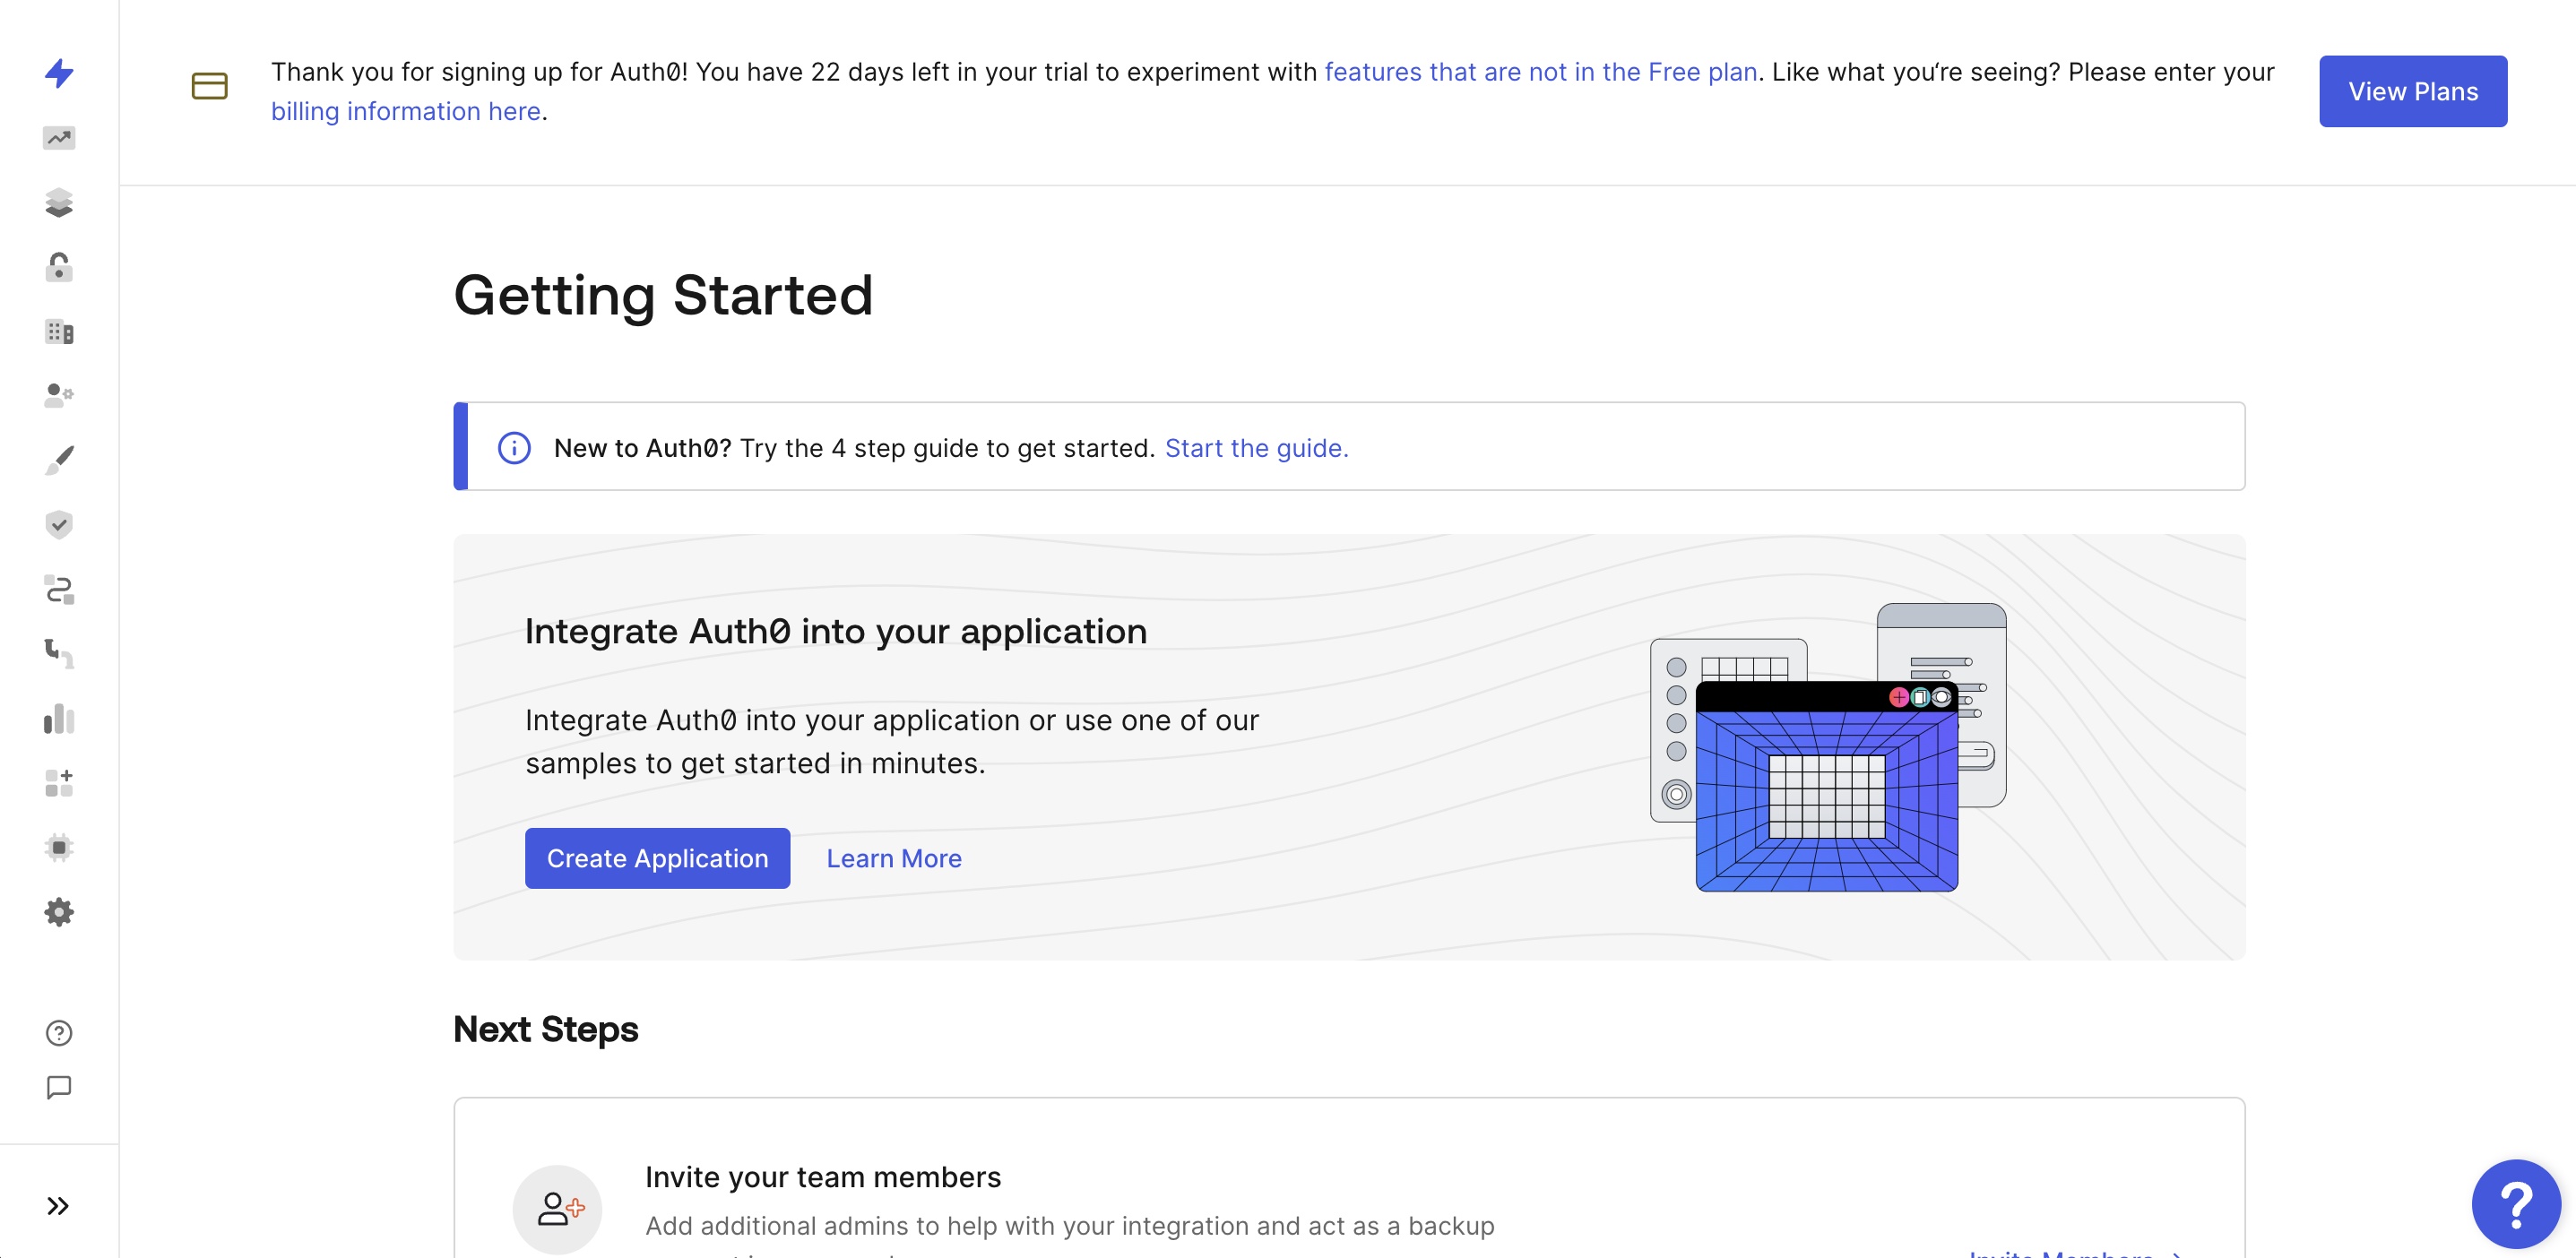Screen dimensions: 2576x1258
Task: Open the billing information here link
Action: click(x=405, y=111)
